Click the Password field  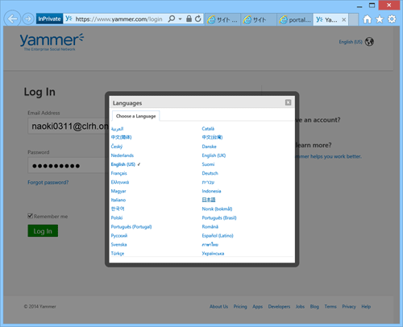pos(68,165)
